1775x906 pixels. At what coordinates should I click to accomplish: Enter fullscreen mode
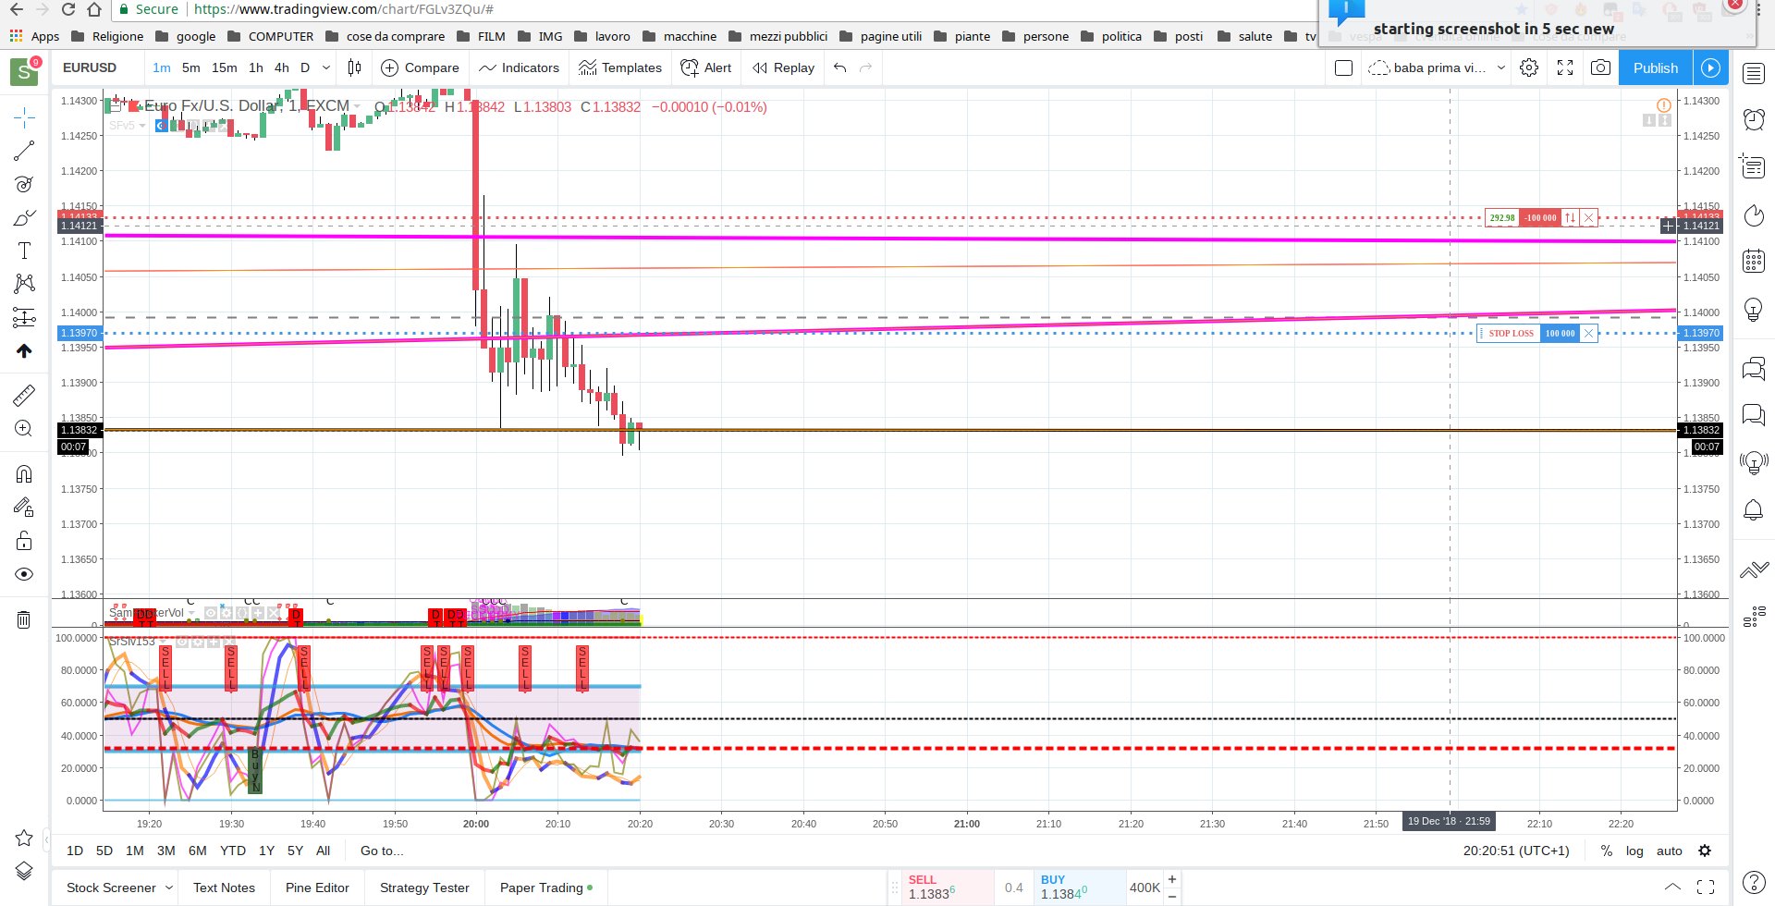coord(1565,67)
